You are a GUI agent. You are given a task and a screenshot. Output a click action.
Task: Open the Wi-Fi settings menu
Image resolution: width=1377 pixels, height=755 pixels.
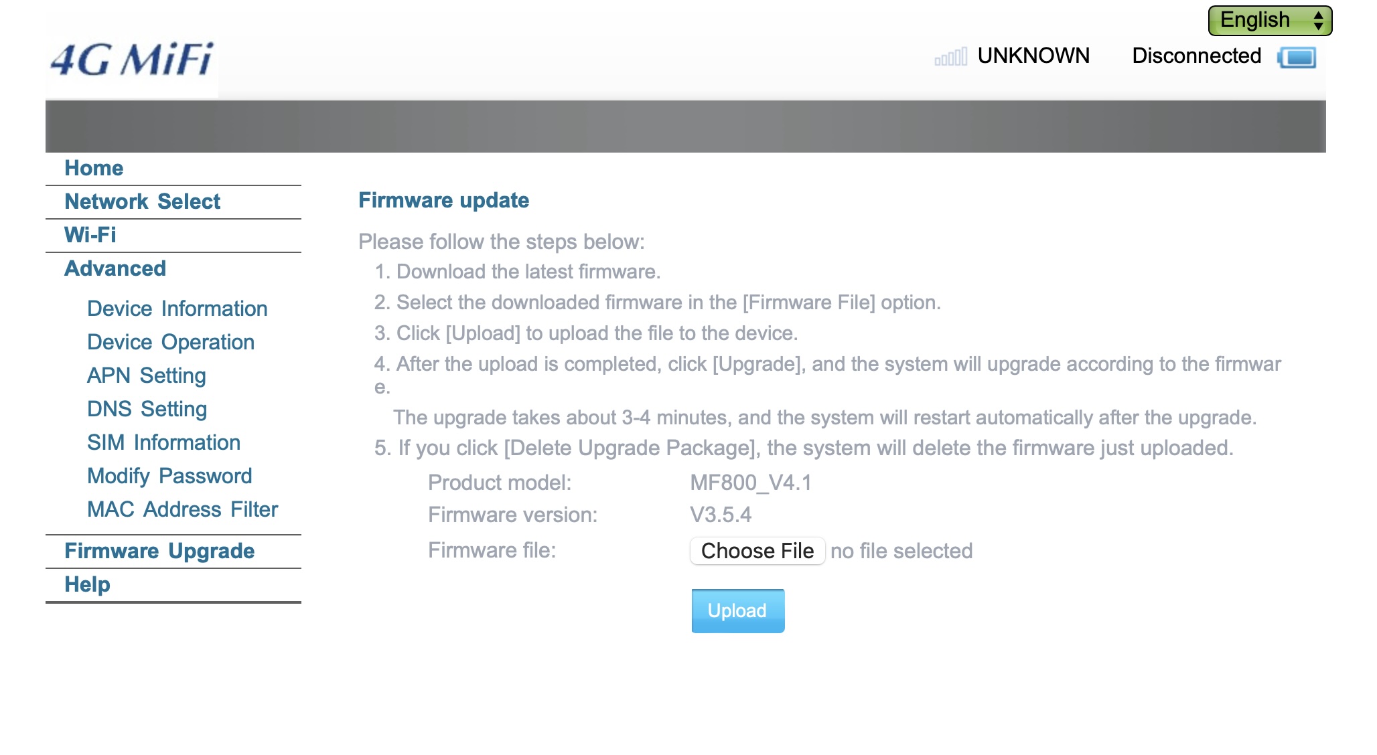point(90,235)
